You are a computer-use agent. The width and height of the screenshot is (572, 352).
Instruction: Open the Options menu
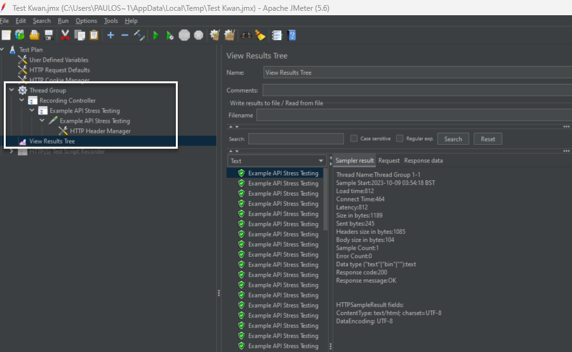tap(86, 21)
